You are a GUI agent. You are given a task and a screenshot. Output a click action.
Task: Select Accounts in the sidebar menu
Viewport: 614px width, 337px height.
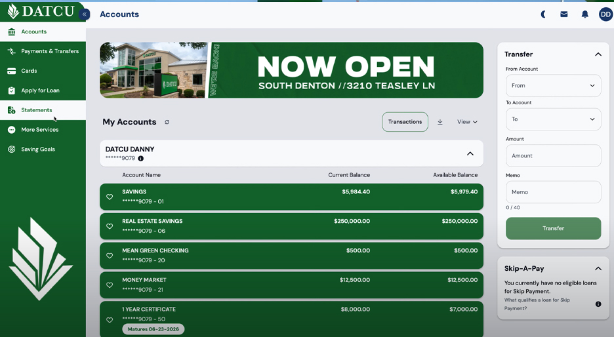(x=43, y=31)
